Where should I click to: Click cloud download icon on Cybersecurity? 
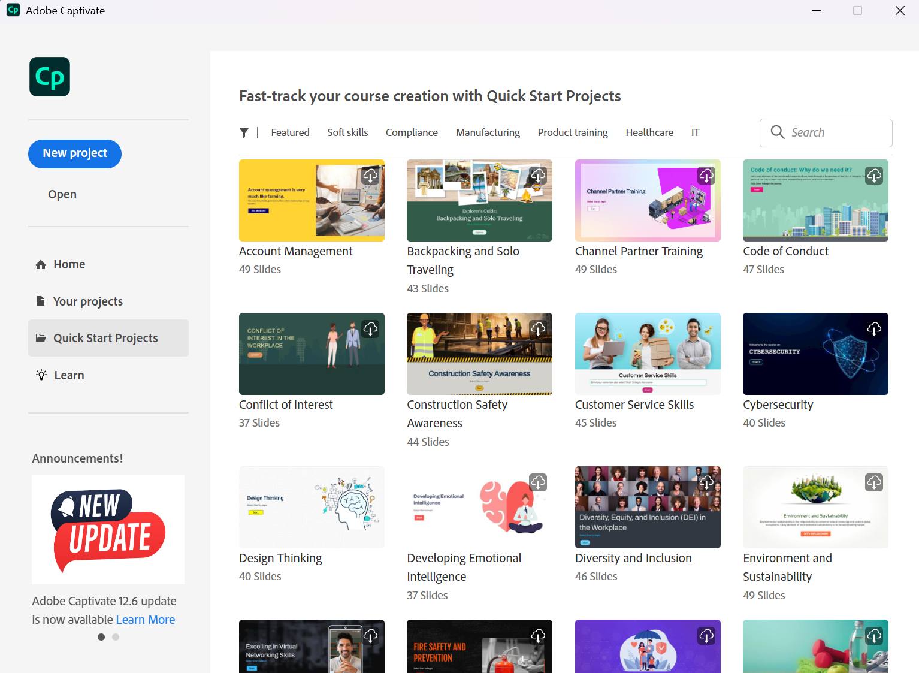(x=874, y=329)
